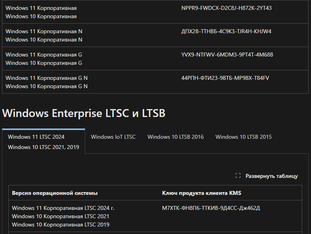This screenshot has height=234, width=311.
Task: Click the key NPPR9-FWDCX-D2C8J-H872K-2YT43
Action: tap(227, 8)
